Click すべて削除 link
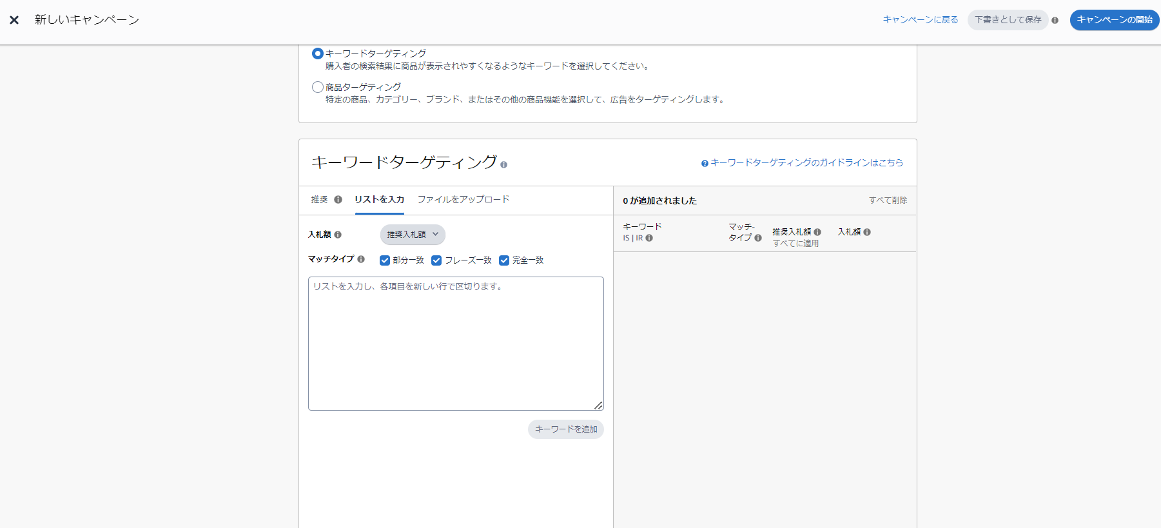This screenshot has height=528, width=1161. pyautogui.click(x=888, y=200)
